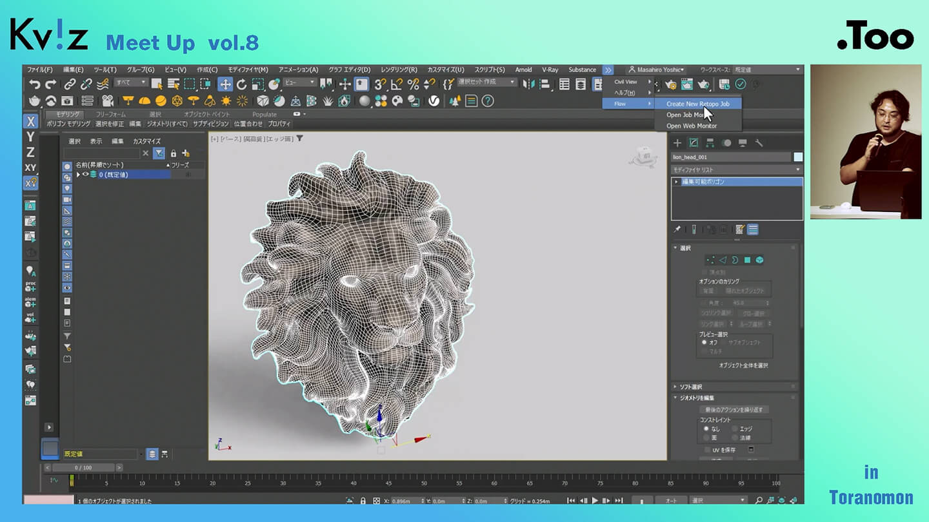This screenshot has width=929, height=522.
Task: Enable the UV preserve checkbox
Action: pyautogui.click(x=707, y=450)
